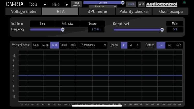This screenshot has height=109, width=194.
Task: Mute the test tone output
Action: (175, 24)
